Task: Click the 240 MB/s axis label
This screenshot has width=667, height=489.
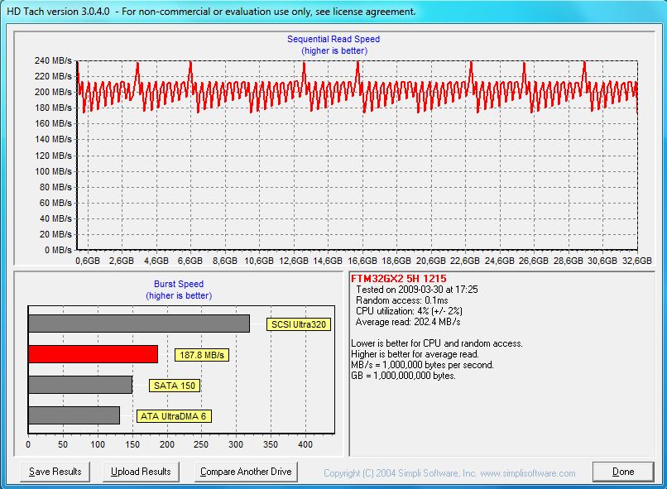Action: point(53,60)
